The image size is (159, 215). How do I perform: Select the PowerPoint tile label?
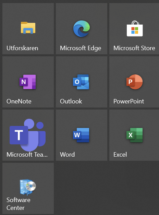tap(129, 101)
